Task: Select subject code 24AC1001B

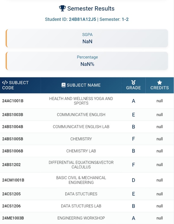Action: (x=13, y=101)
